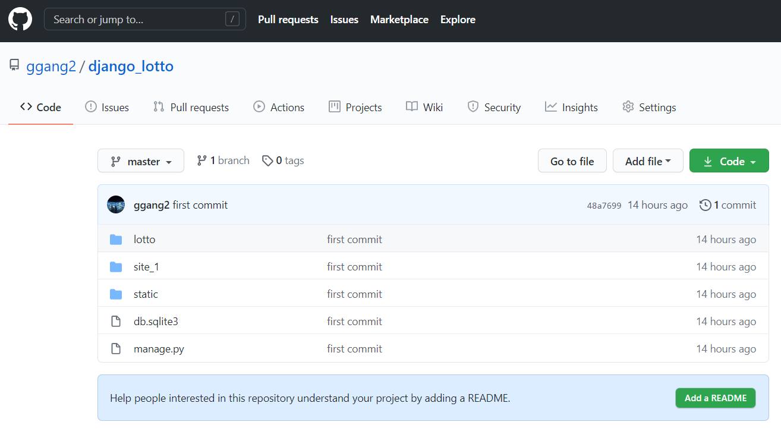Open Explore in the top navigation
Viewport: 781px width, 444px height.
coord(458,20)
